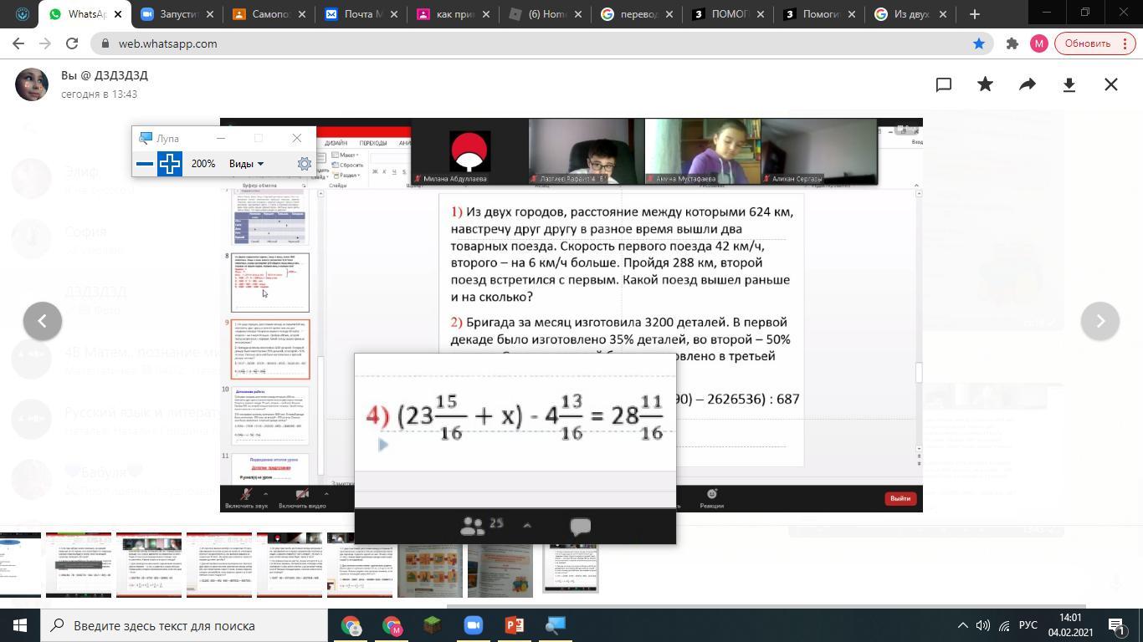Select the second thumbnail in the media strip
1143x642 pixels.
[x=79, y=565]
